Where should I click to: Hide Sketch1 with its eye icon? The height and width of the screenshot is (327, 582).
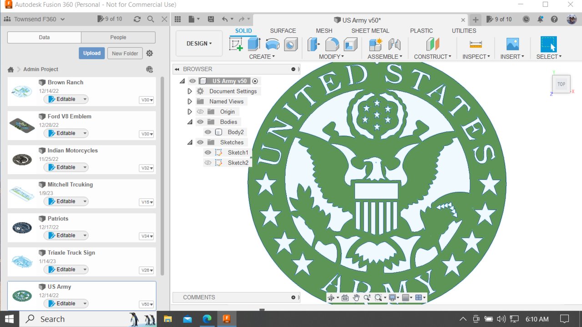208,152
